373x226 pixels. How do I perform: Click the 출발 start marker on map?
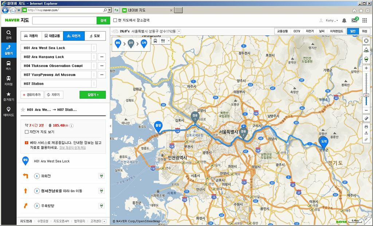click(158, 127)
